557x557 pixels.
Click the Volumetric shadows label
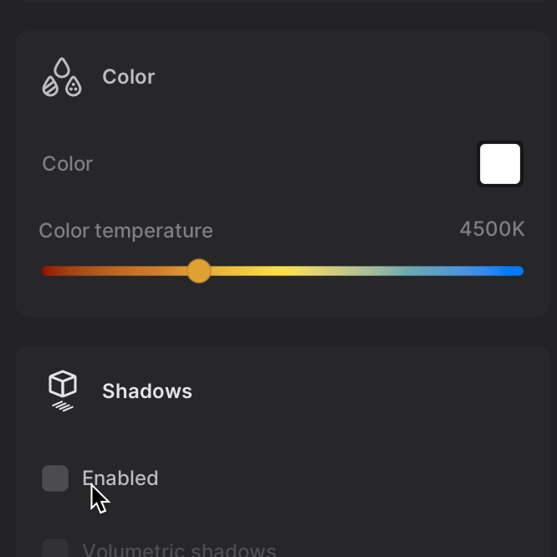click(x=179, y=549)
